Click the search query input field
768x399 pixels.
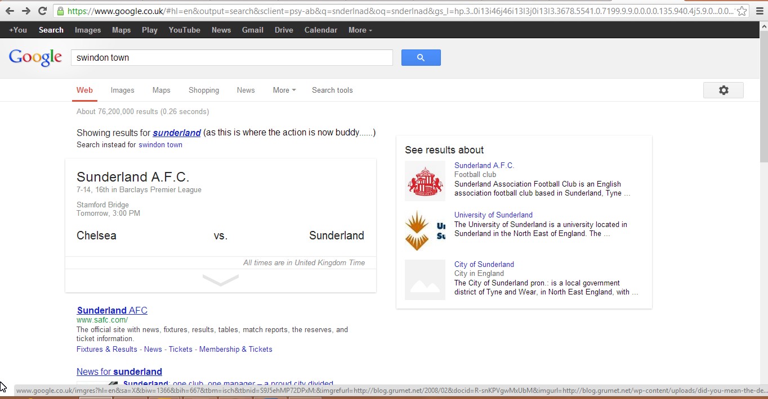[x=231, y=57]
